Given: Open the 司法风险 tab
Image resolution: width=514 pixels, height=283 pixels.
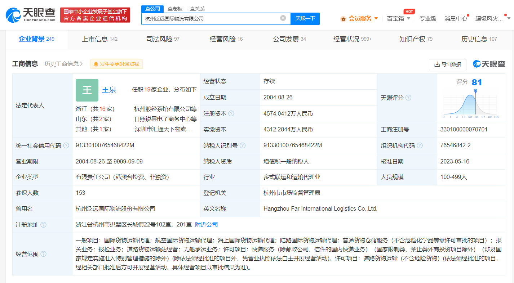Looking at the screenshot, I should click(x=163, y=39).
